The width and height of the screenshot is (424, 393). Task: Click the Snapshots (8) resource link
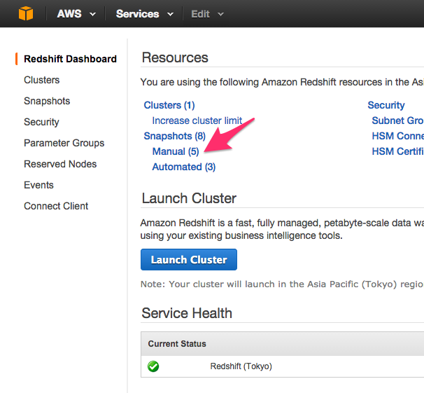(175, 136)
